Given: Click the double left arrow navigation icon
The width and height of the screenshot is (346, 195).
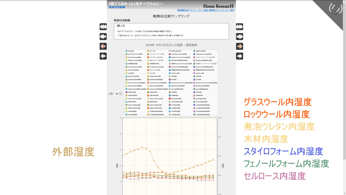Looking at the screenshot, I should click(103, 37).
